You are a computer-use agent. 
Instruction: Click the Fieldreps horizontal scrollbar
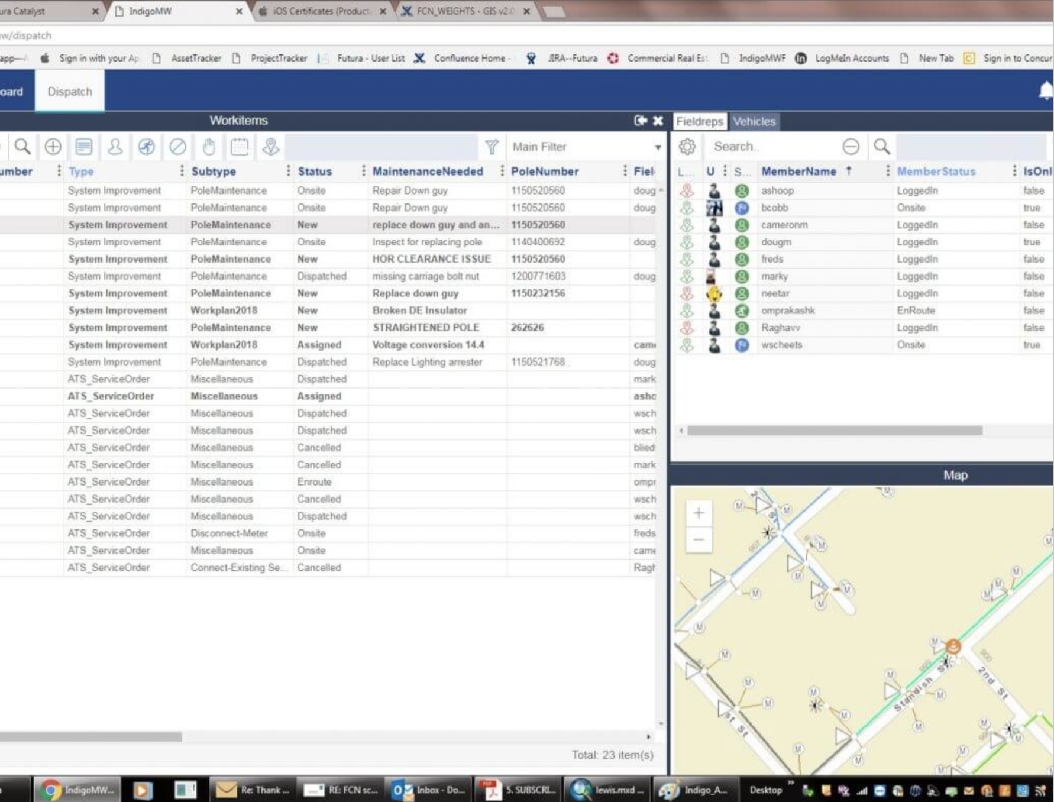click(834, 431)
